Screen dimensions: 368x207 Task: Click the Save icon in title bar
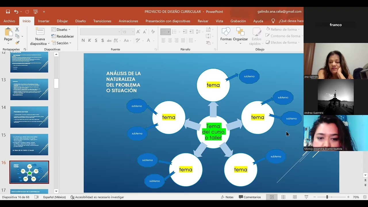(x=8, y=12)
